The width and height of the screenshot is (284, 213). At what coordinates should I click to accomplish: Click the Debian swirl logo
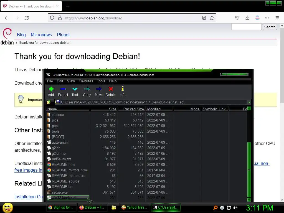coord(7,33)
